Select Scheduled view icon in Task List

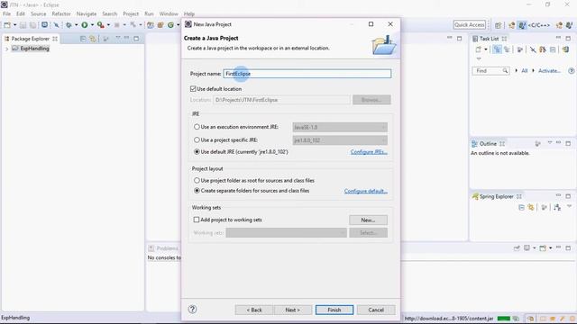tap(507, 49)
